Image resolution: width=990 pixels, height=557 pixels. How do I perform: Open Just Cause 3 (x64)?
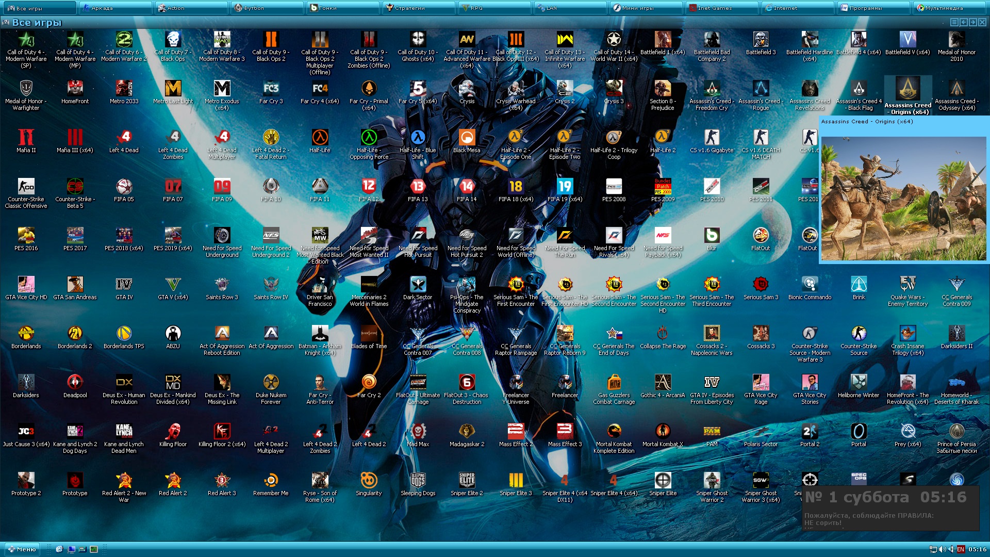(x=26, y=435)
